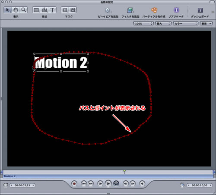Click the text box bottom-center handle

pos(61,71)
